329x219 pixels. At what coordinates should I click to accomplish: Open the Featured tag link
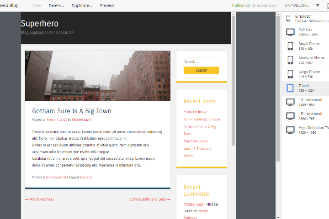(x=85, y=177)
